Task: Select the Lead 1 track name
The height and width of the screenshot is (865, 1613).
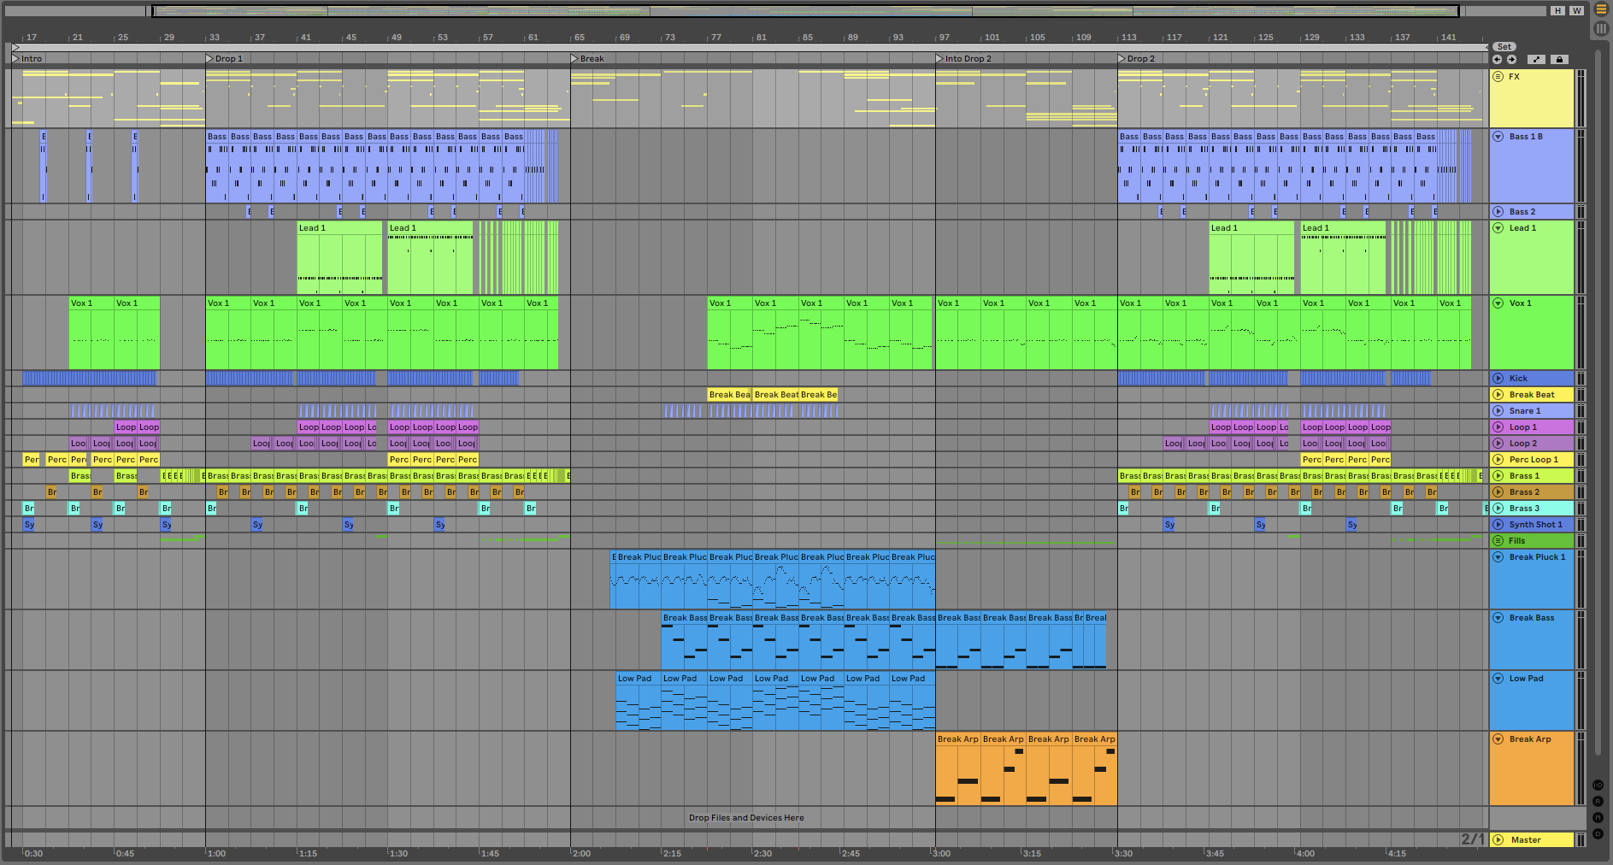Action: [1522, 228]
